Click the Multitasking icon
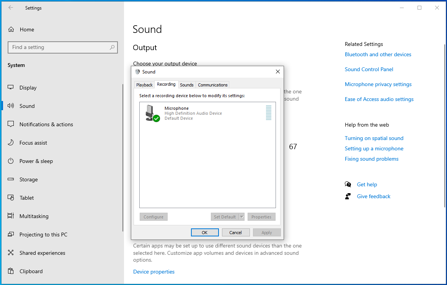Viewport: 447px width, 285px height. (x=11, y=216)
